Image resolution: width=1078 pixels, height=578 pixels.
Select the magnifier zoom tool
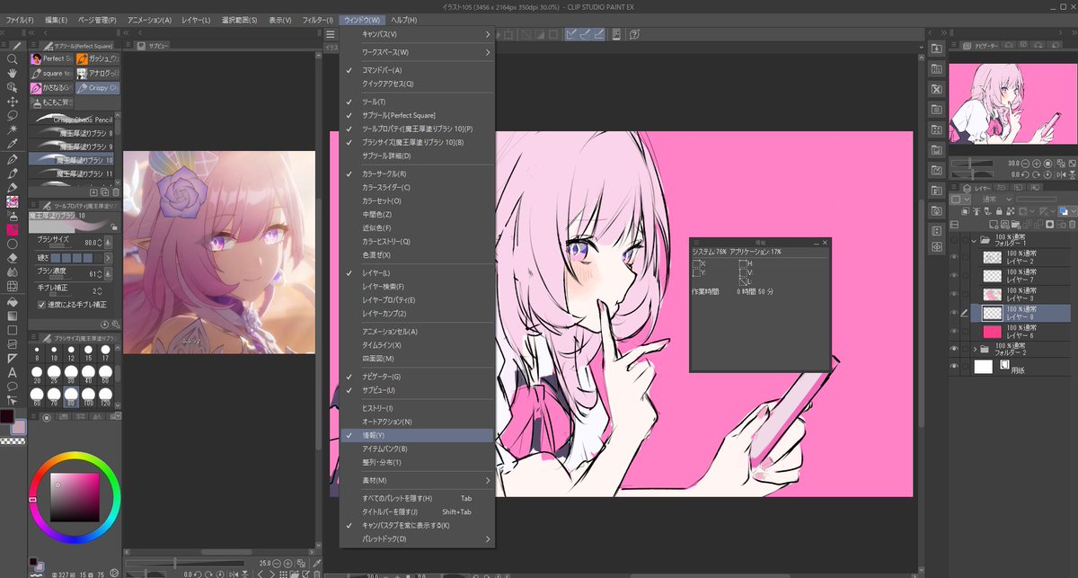[13, 59]
